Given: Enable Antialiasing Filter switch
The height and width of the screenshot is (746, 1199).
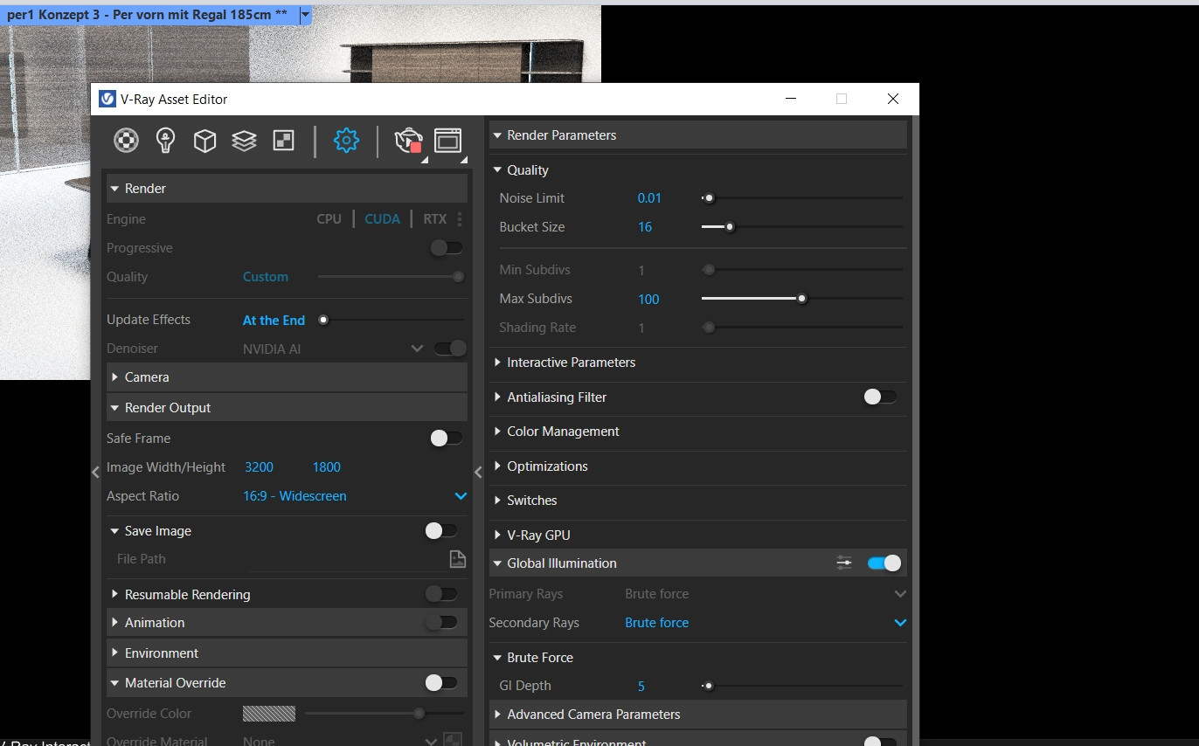Looking at the screenshot, I should click(880, 397).
